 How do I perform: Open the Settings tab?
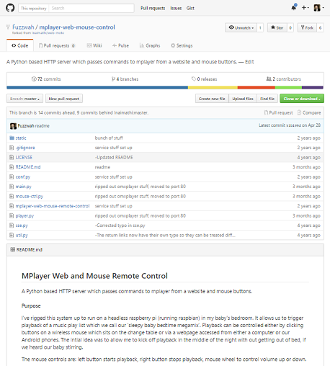coord(182,45)
